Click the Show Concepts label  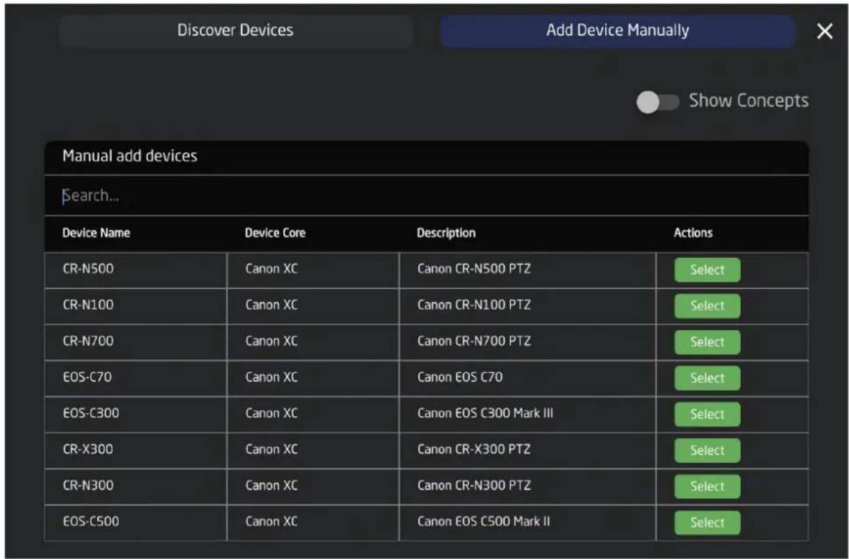749,102
